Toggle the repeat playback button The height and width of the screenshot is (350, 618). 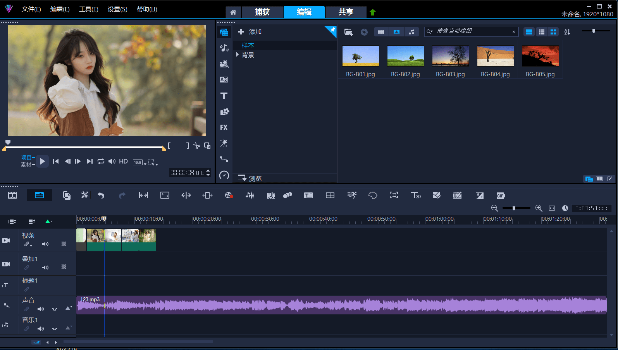click(x=101, y=161)
